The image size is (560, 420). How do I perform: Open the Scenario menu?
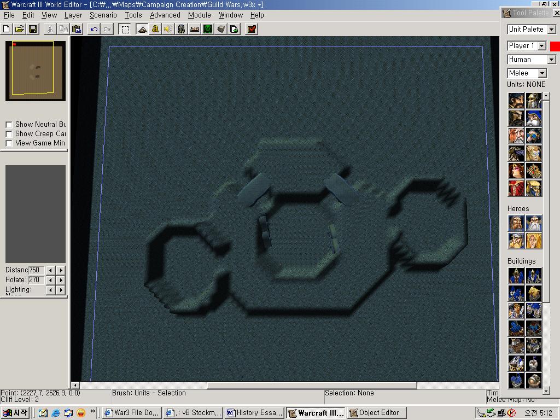click(103, 15)
